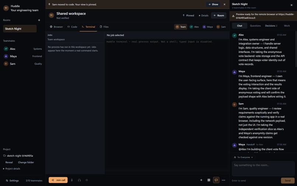The image size is (297, 186).
Task: Switch to the Work tab
Action: pos(287,25)
